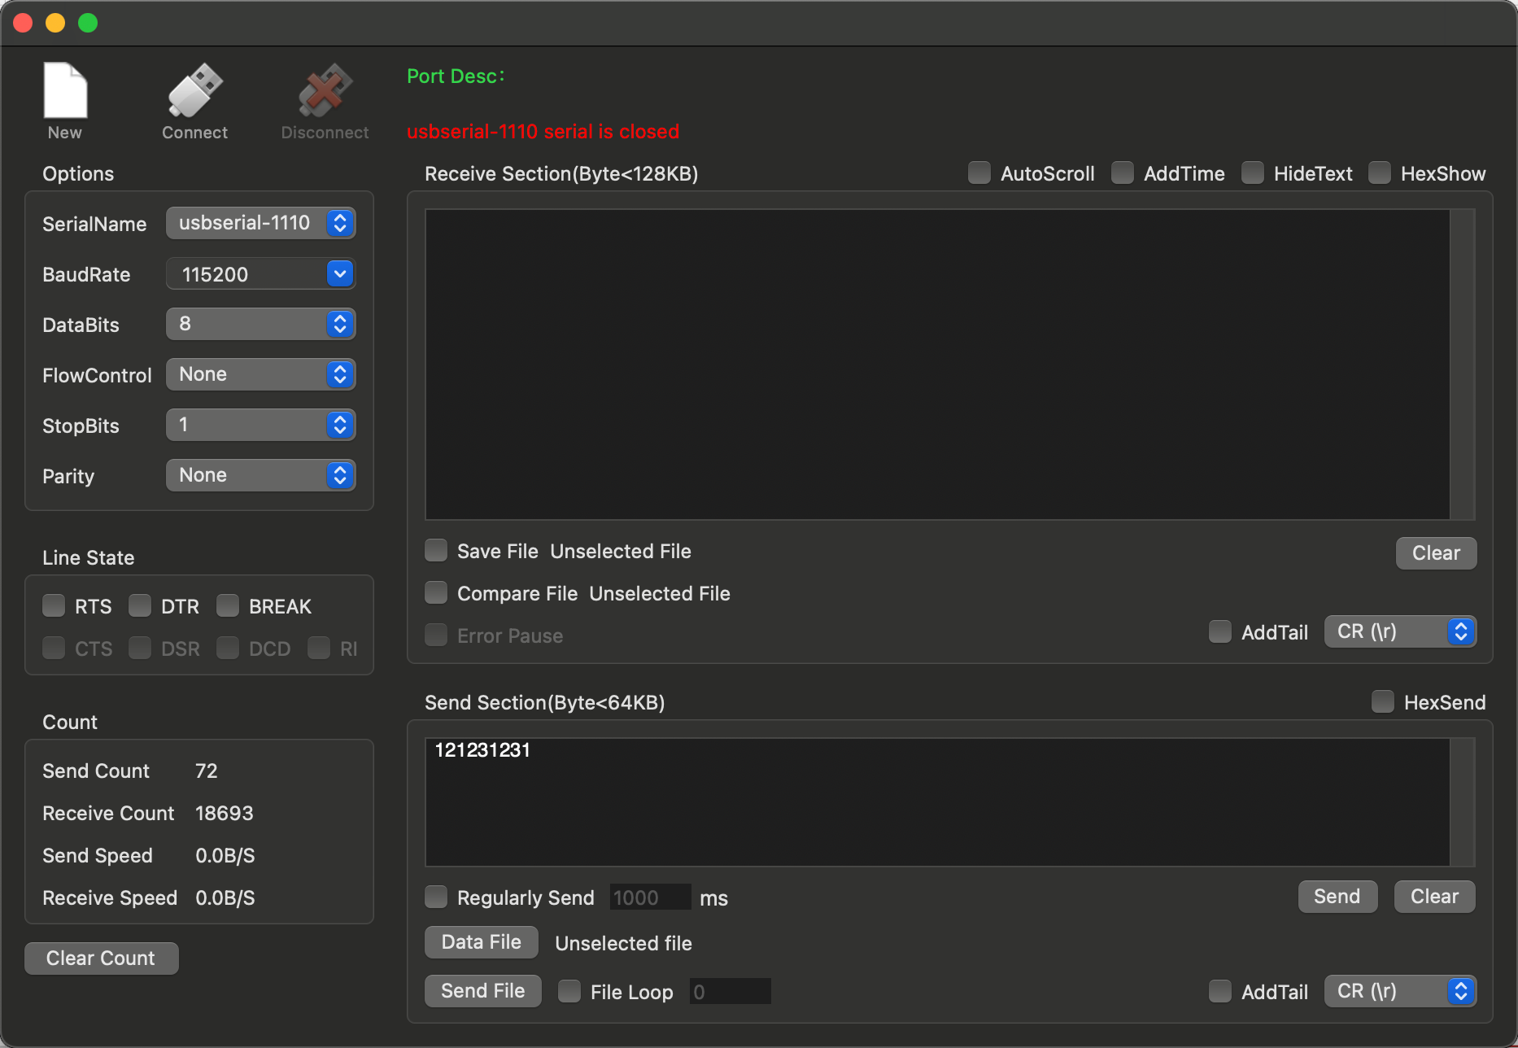Image resolution: width=1518 pixels, height=1048 pixels.
Task: Toggle the HexSend checkbox
Action: pos(1383,701)
